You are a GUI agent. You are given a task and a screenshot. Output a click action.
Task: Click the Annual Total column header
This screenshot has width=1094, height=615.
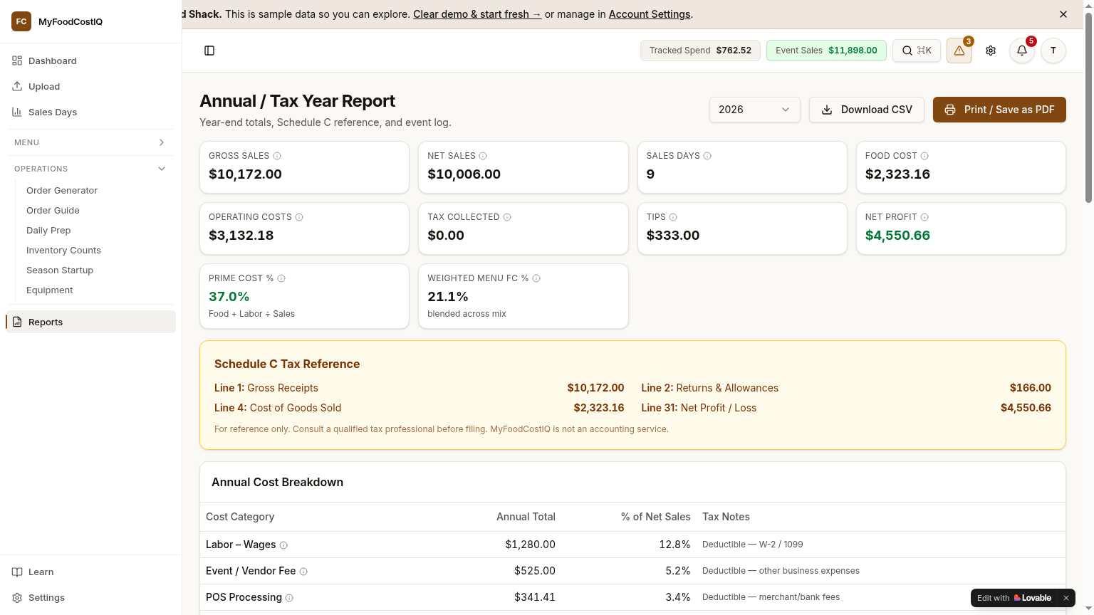(526, 517)
